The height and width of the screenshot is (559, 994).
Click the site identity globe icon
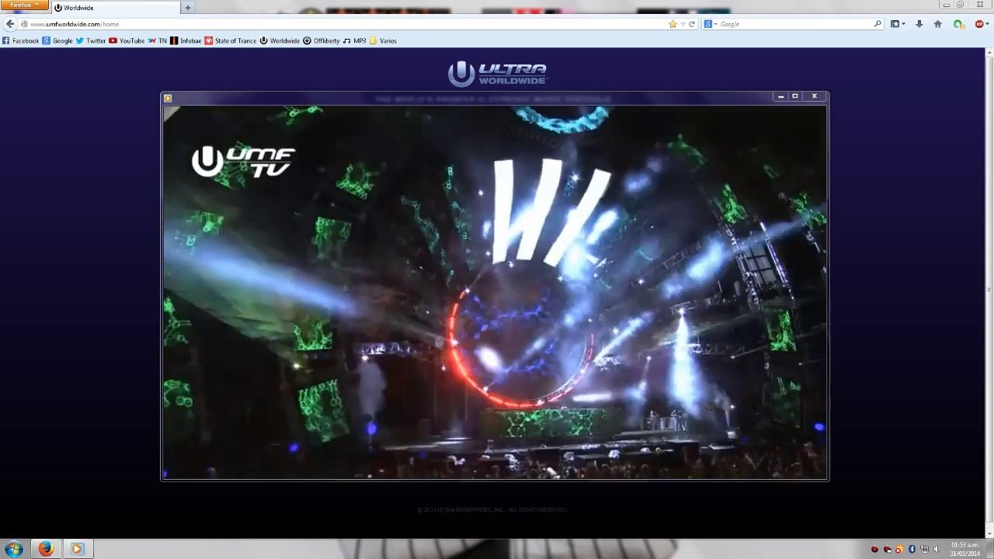tap(24, 24)
